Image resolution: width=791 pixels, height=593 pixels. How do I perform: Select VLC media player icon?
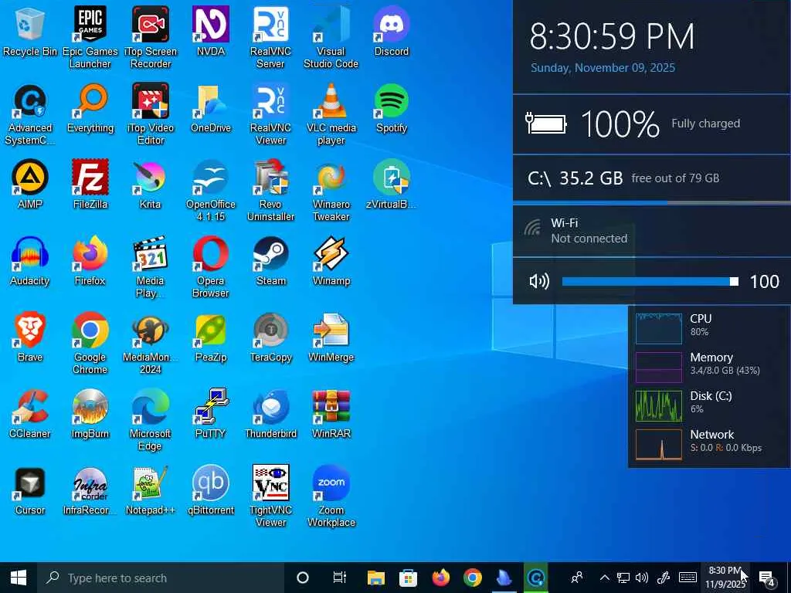[331, 114]
